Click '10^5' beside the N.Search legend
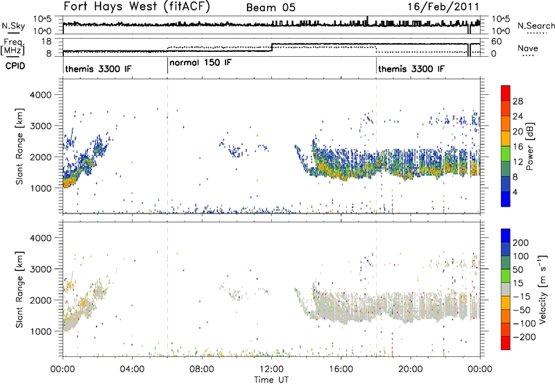 [x=501, y=19]
